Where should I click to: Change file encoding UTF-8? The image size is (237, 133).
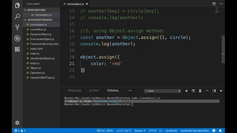152,130
